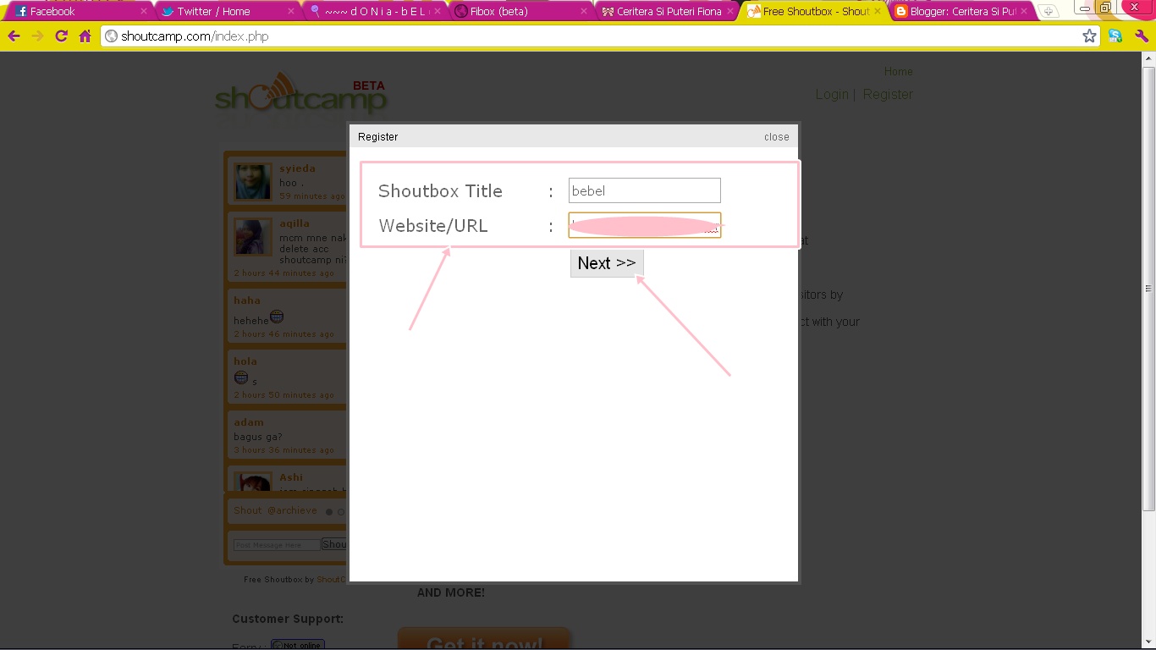
Task: Click username 'syieda' in shoutbox
Action: [x=297, y=168]
